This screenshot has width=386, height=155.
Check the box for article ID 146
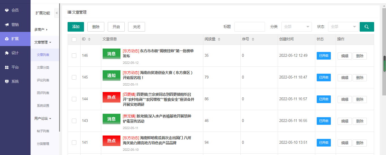(x=74, y=56)
